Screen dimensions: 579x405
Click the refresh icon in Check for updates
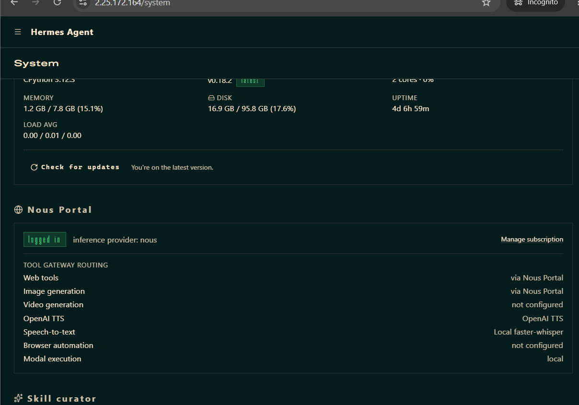(x=34, y=167)
